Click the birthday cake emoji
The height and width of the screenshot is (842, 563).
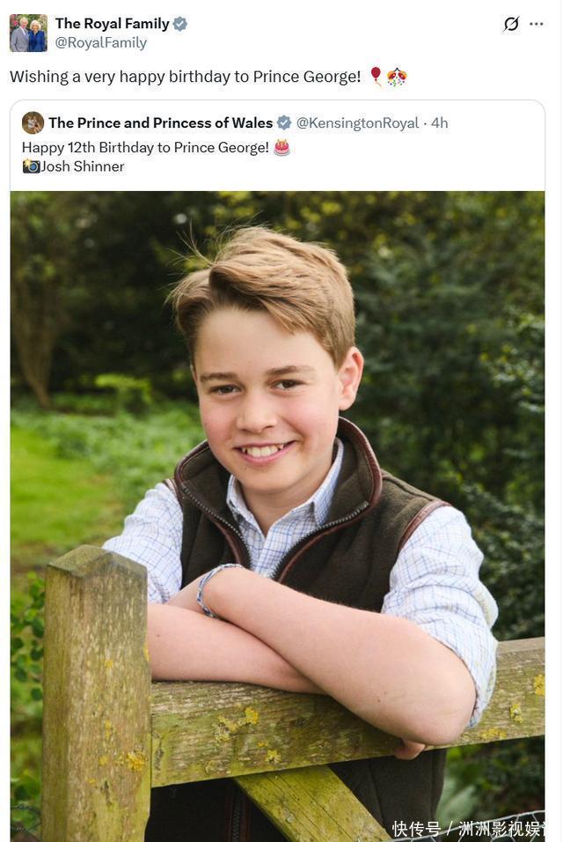[281, 147]
